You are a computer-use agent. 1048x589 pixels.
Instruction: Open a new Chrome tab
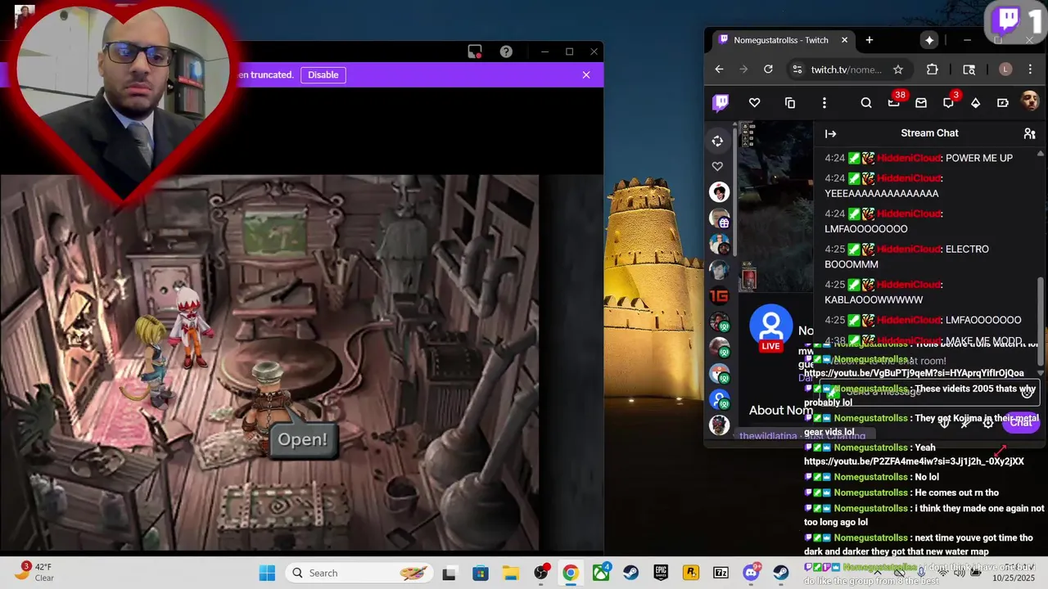(x=869, y=40)
